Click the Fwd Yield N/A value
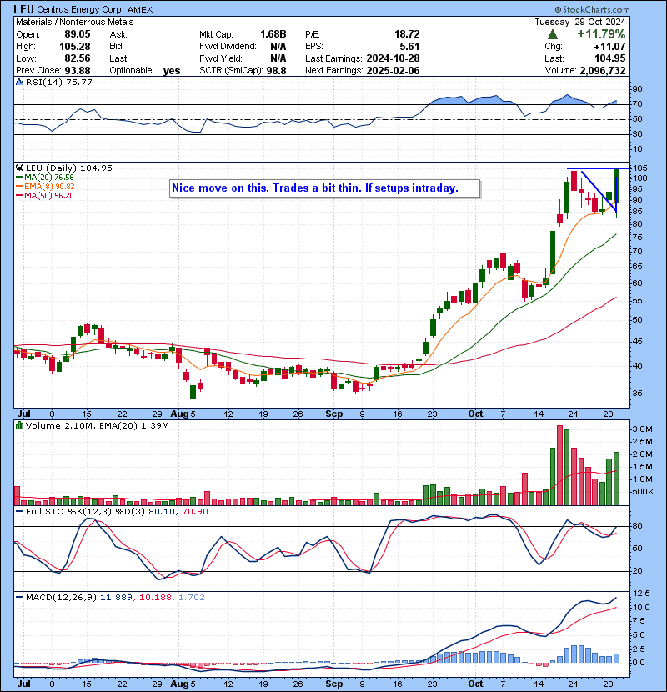Image resolution: width=667 pixels, height=692 pixels. pos(278,58)
